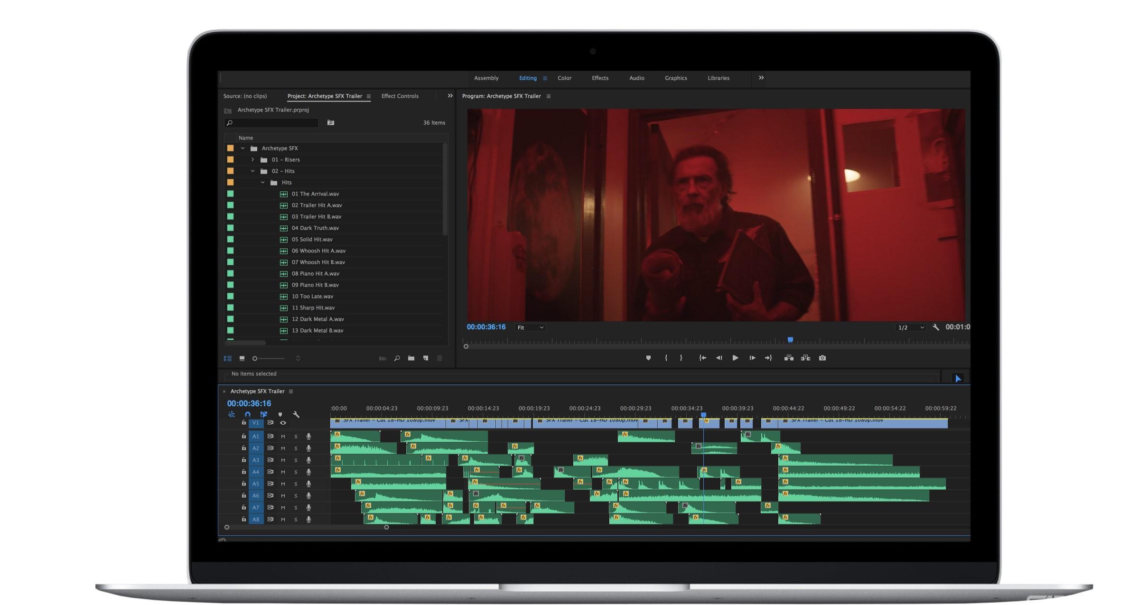Image resolution: width=1139 pixels, height=605 pixels.
Task: Solo audio track A2
Action: [x=296, y=448]
